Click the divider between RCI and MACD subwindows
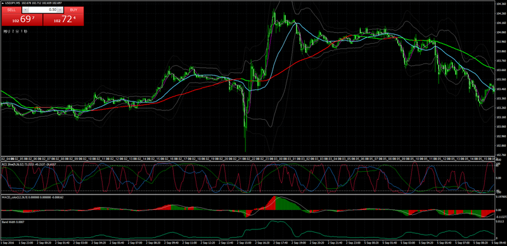507x246 pixels. coord(247,194)
